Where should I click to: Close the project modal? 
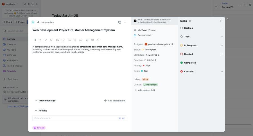click(x=227, y=19)
